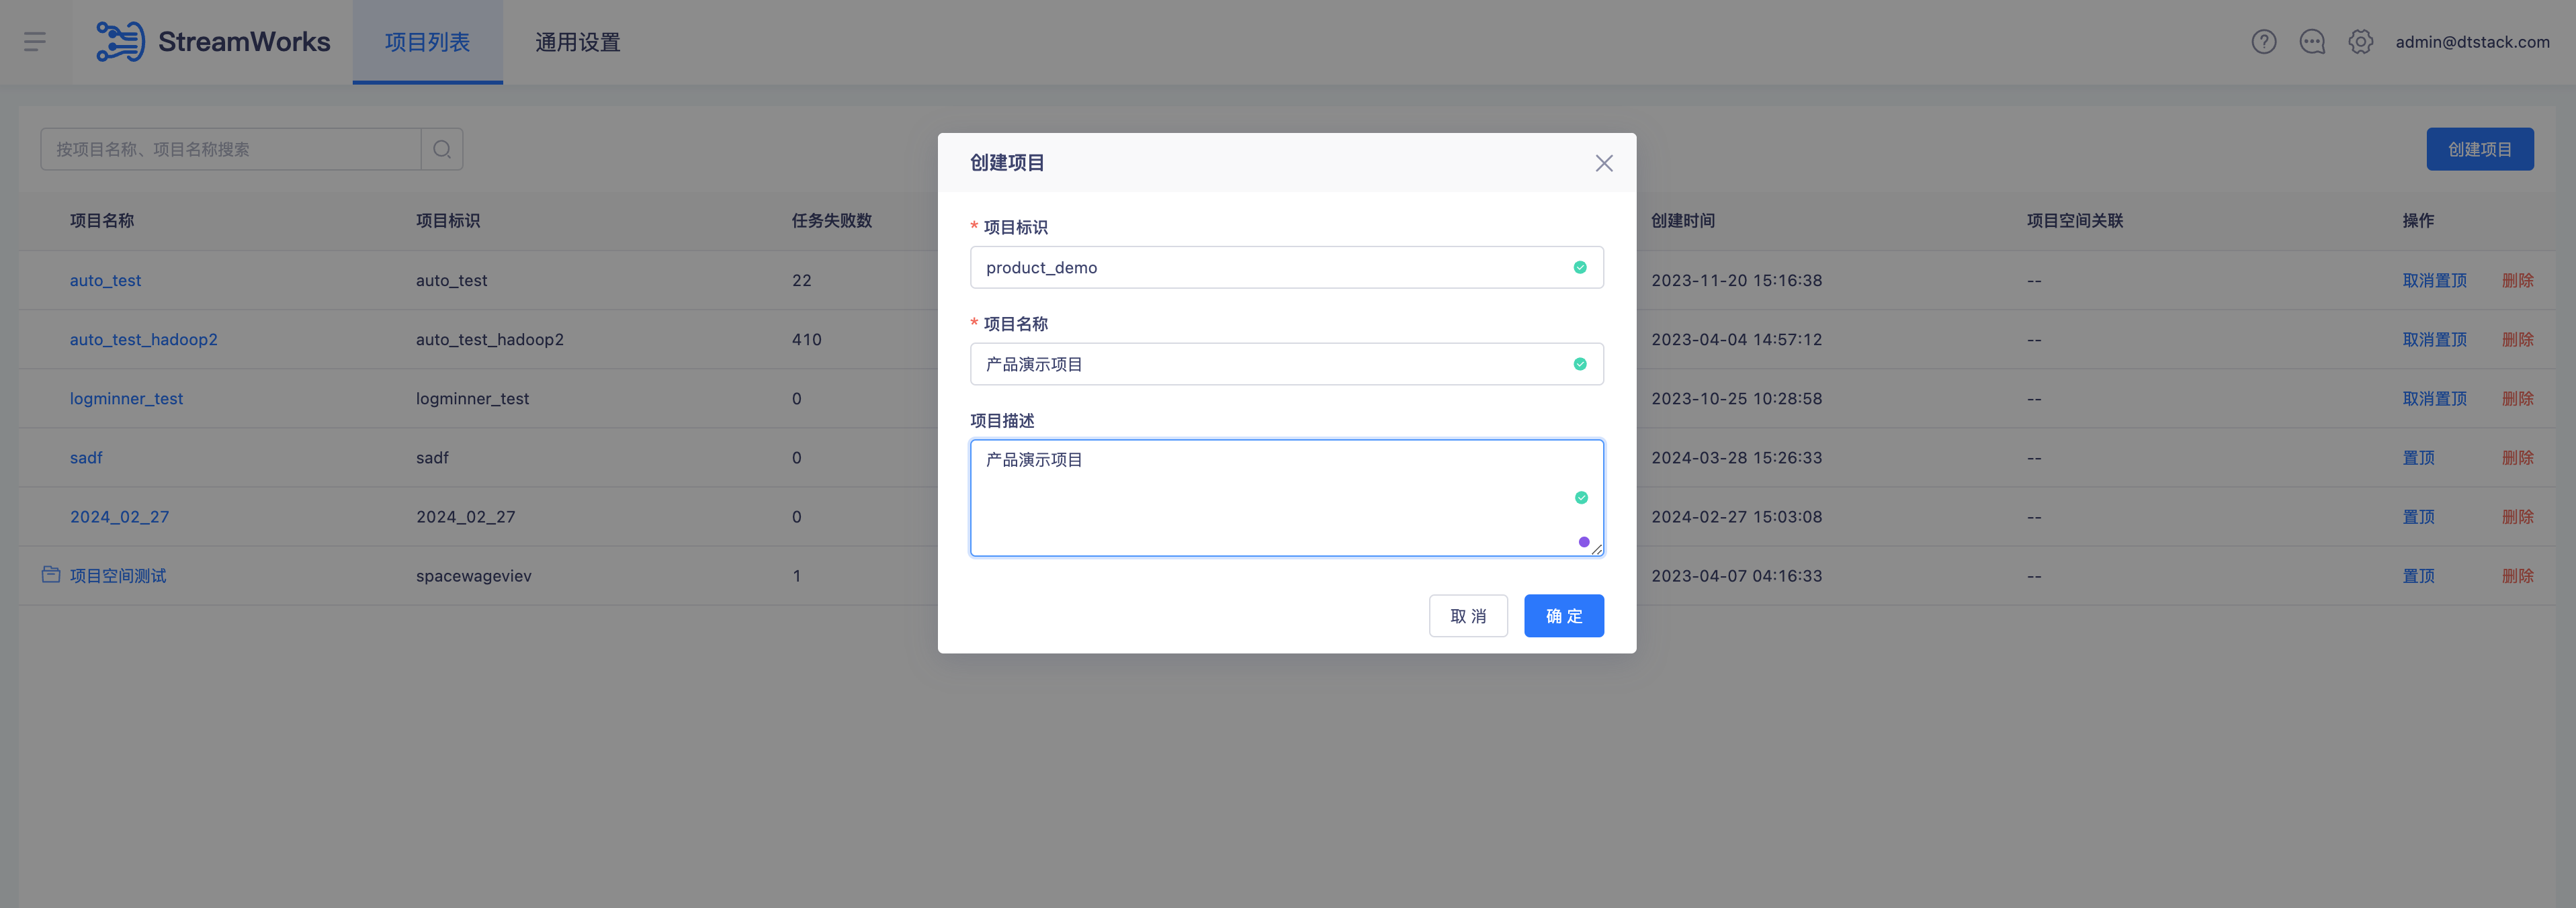Focus the 项目名称 input field
This screenshot has height=908, width=2576.
(x=1286, y=364)
